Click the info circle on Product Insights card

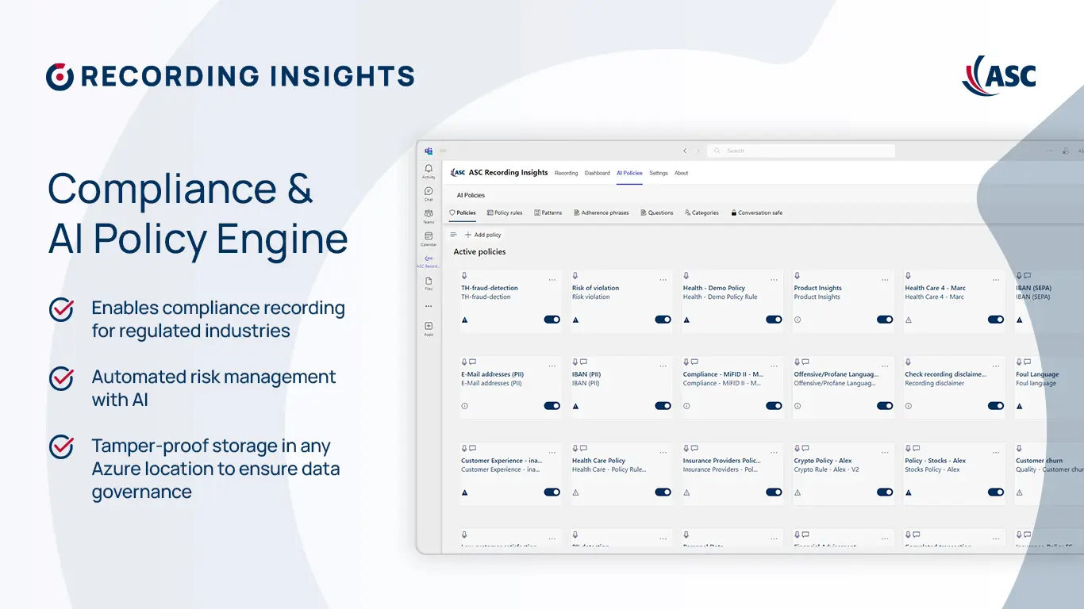798,320
